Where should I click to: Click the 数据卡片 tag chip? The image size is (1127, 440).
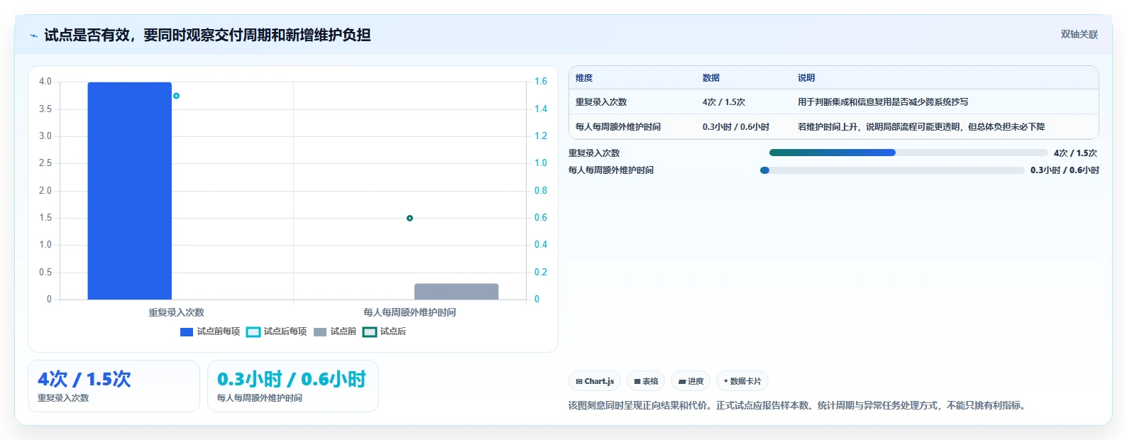(742, 381)
